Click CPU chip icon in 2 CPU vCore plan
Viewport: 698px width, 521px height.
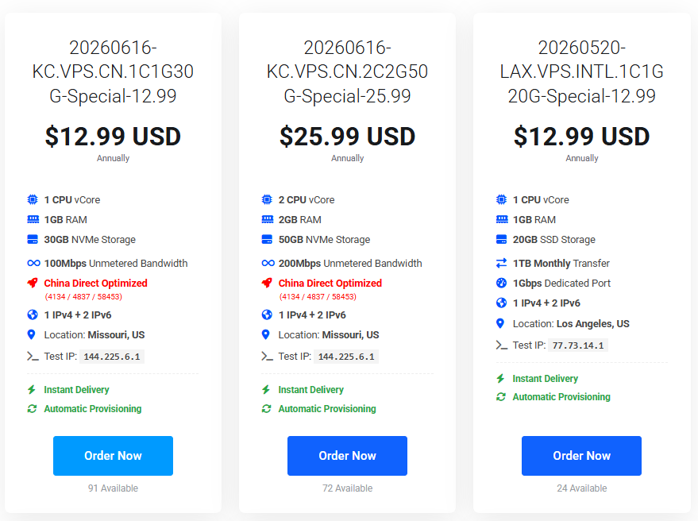267,199
